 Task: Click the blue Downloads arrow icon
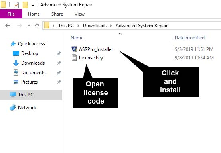(16, 63)
